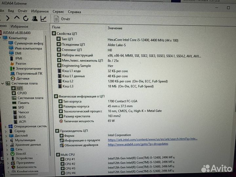The height and width of the screenshot is (177, 236).
Task: Switch to the Избранное sidebar tab
Action: point(19,27)
